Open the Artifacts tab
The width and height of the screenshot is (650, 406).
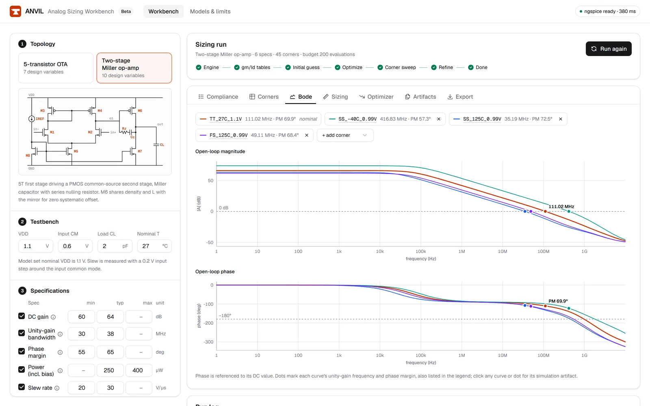420,97
